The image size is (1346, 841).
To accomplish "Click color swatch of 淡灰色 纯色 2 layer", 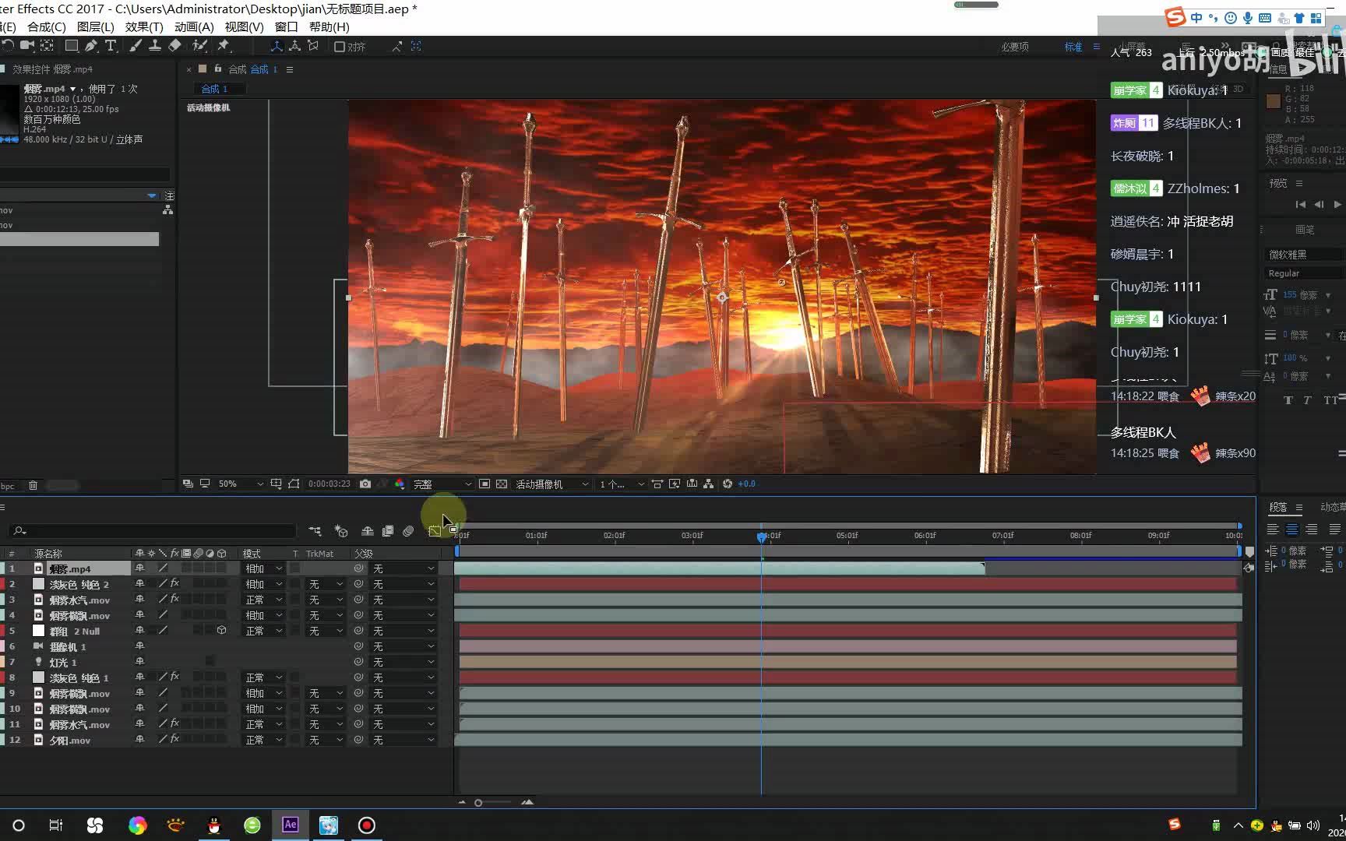I will pyautogui.click(x=38, y=584).
